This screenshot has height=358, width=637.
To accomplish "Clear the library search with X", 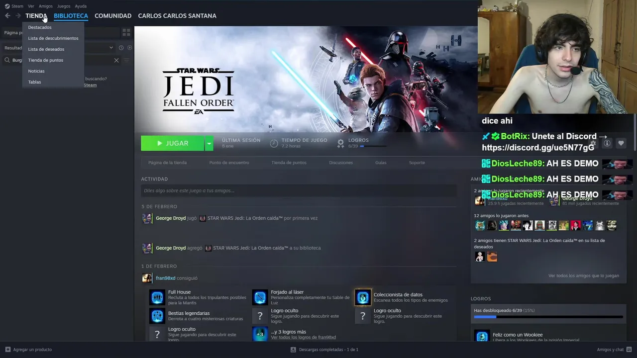I will (x=116, y=60).
